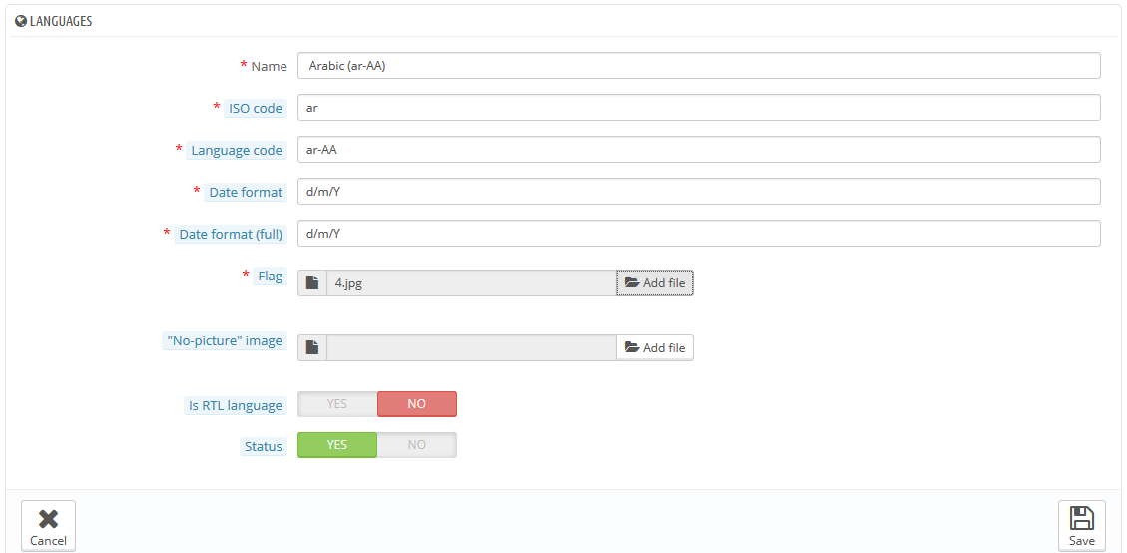Click the ISO code label tooltip
Viewport: 1127px width, 553px height.
coord(256,108)
